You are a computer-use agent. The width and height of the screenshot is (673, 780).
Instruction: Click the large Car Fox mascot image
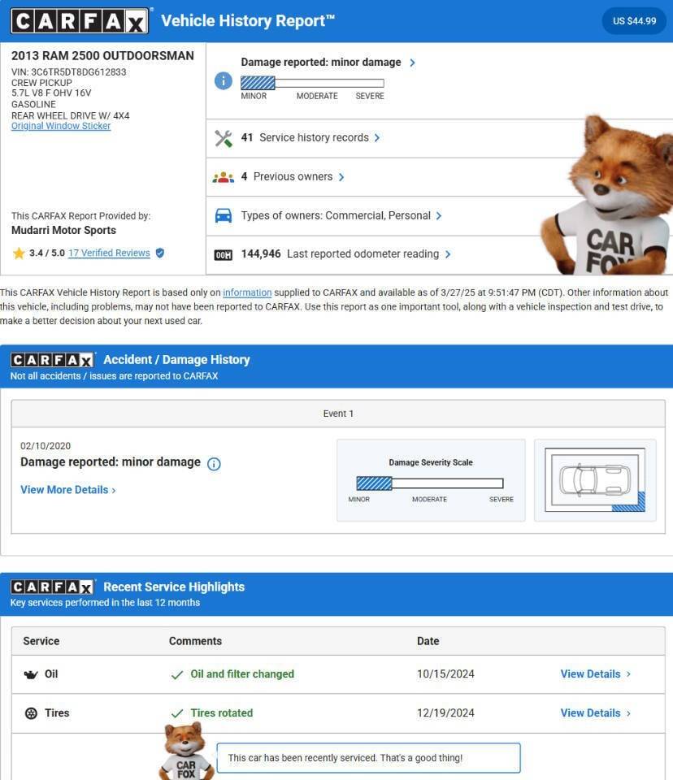607,195
